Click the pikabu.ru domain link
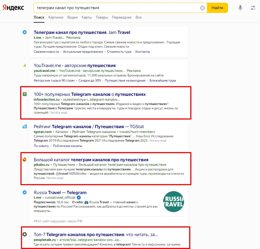The image size is (260, 249). [x=41, y=164]
